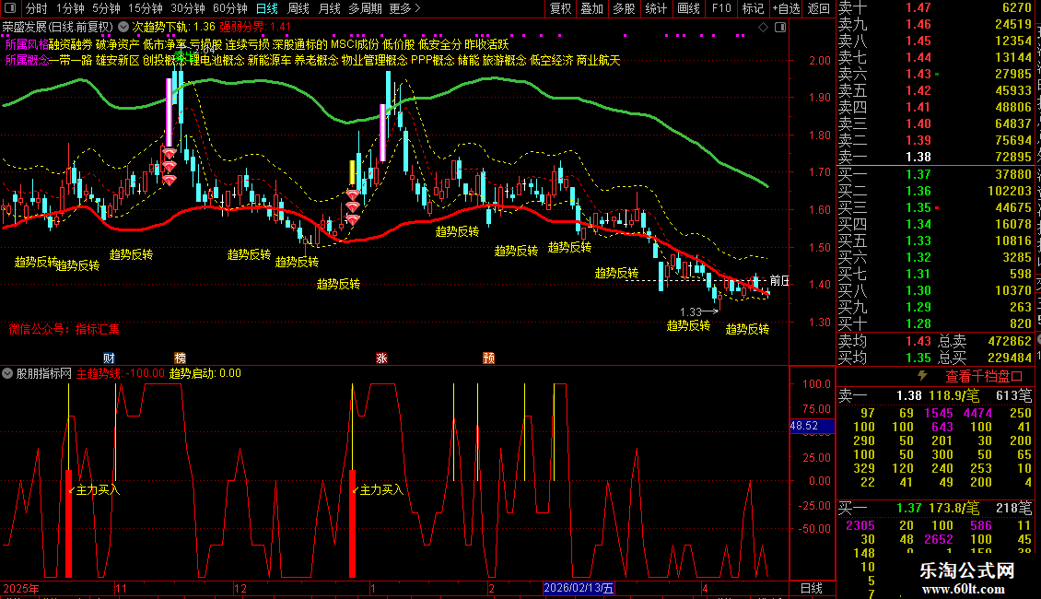The width and height of the screenshot is (1041, 599).
Task: Open the 多周期 multi-period view
Action: (x=365, y=8)
